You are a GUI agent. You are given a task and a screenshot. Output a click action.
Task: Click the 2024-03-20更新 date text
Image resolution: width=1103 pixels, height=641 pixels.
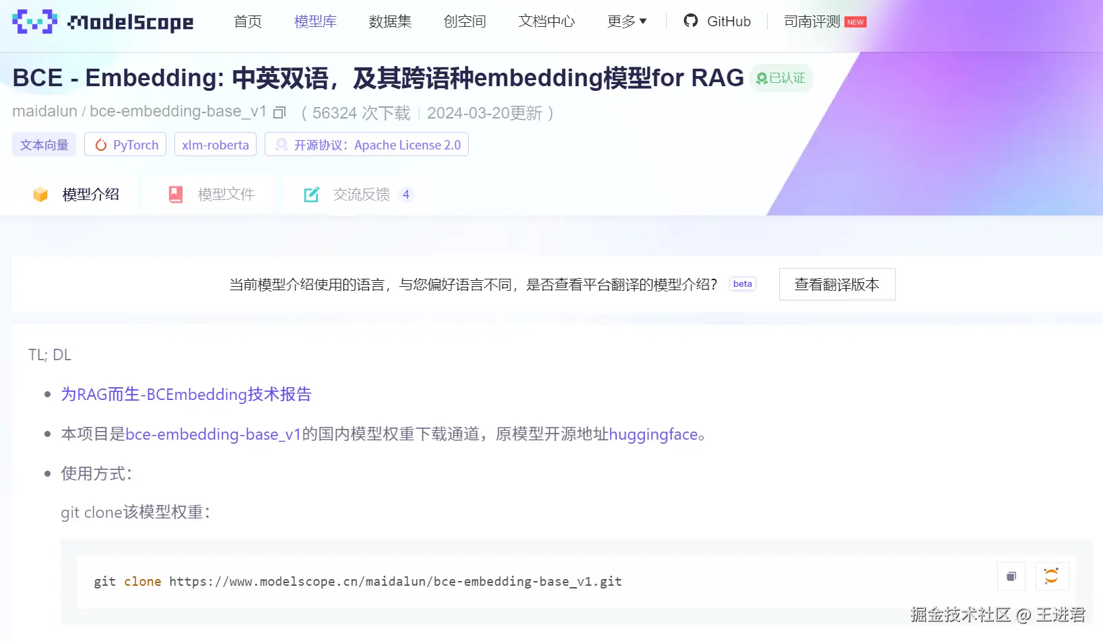(x=485, y=113)
